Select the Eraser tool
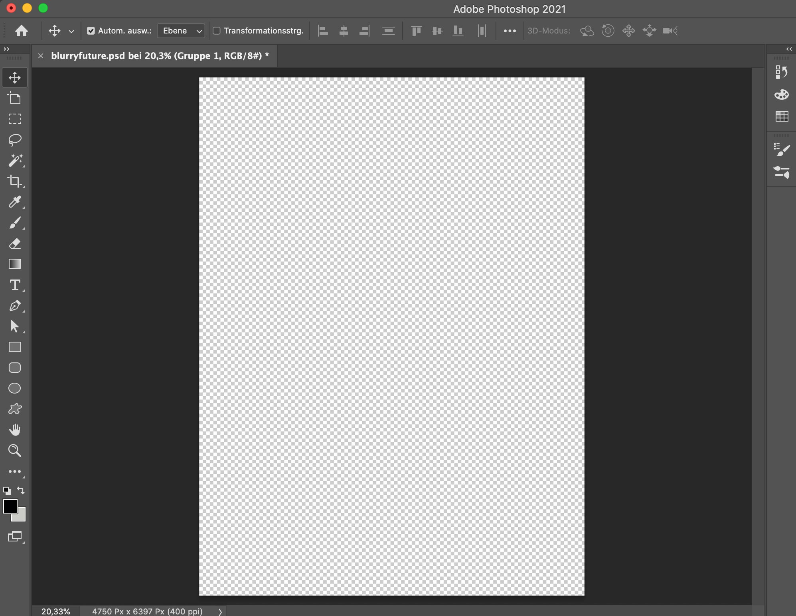The height and width of the screenshot is (616, 796). pos(15,243)
